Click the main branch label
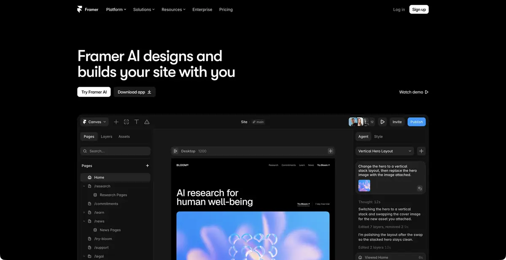 point(258,122)
